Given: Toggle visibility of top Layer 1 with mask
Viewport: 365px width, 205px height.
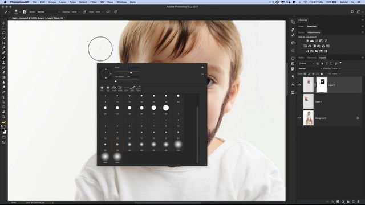Looking at the screenshot, I should (299, 85).
